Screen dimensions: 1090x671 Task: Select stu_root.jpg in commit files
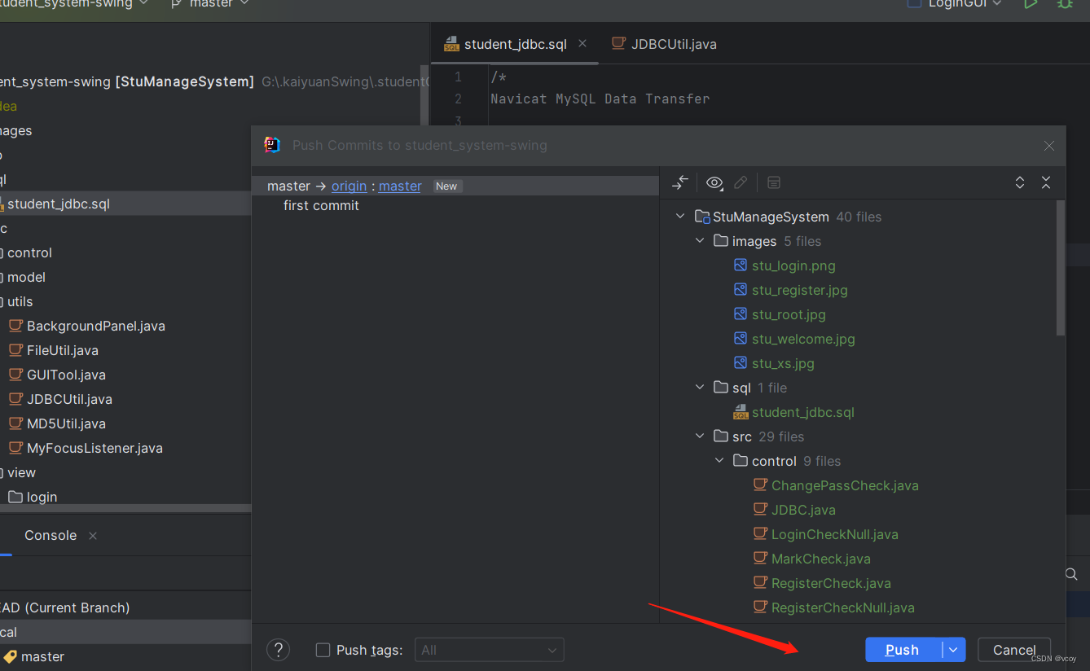pyautogui.click(x=789, y=314)
